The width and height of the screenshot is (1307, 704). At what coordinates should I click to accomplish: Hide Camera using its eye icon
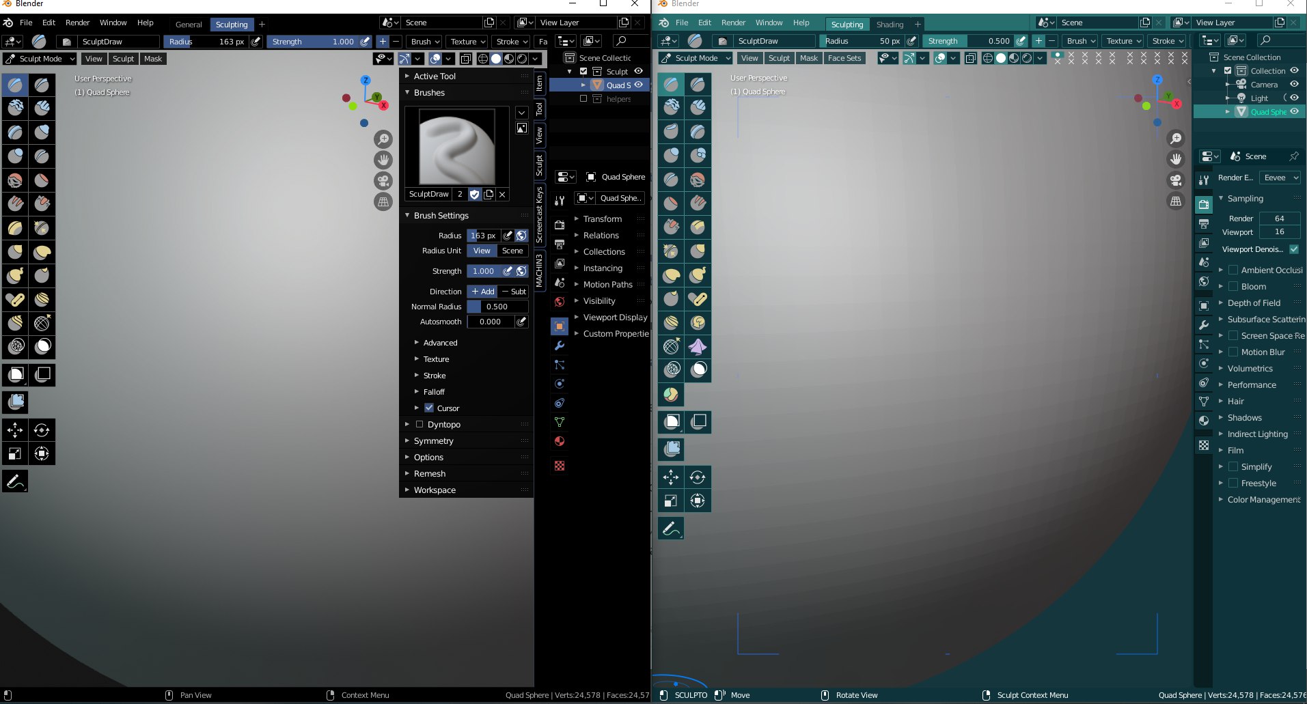[x=1294, y=85]
